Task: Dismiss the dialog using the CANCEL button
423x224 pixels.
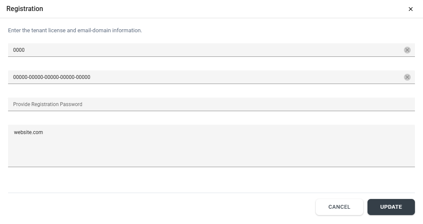Action: click(340, 207)
